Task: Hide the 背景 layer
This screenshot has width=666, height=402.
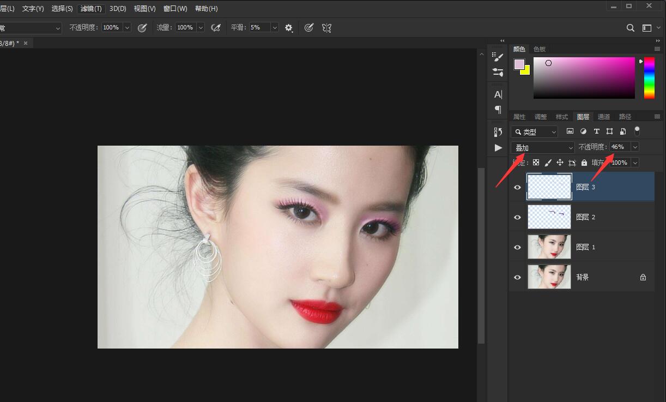Action: [x=517, y=277]
